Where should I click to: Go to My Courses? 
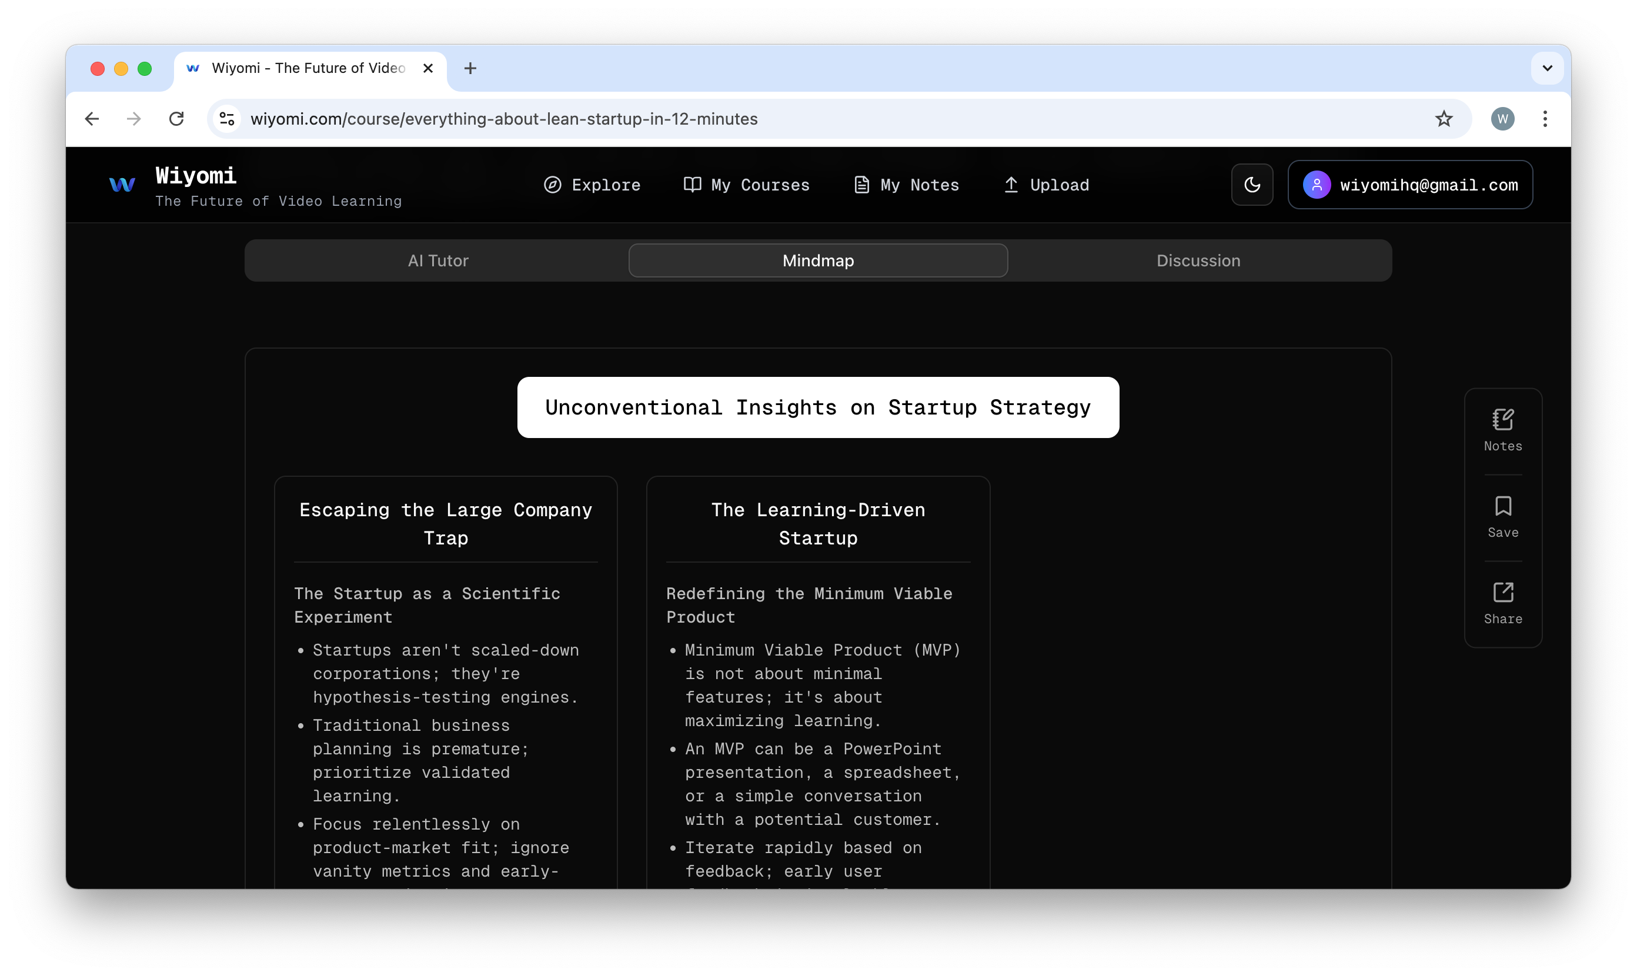pos(747,185)
